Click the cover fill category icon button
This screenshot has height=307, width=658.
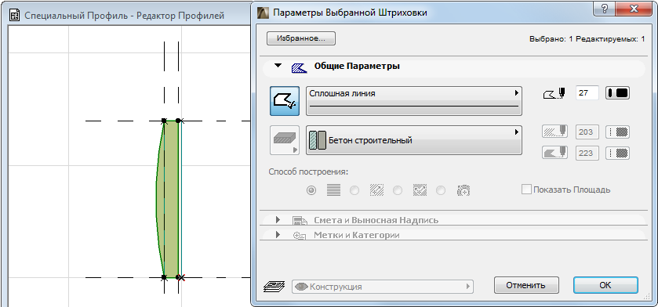(285, 140)
